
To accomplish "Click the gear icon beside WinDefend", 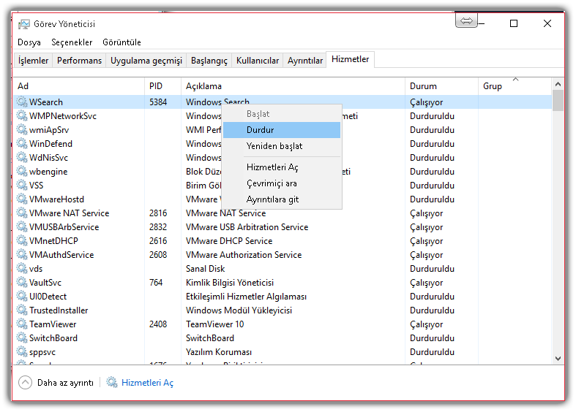I will tap(22, 143).
